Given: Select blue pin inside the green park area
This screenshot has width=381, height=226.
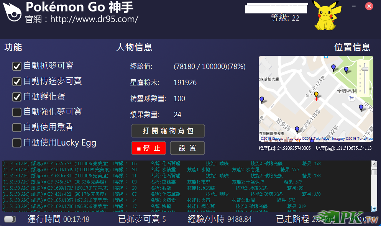Looking at the screenshot, I should (x=346, y=70).
